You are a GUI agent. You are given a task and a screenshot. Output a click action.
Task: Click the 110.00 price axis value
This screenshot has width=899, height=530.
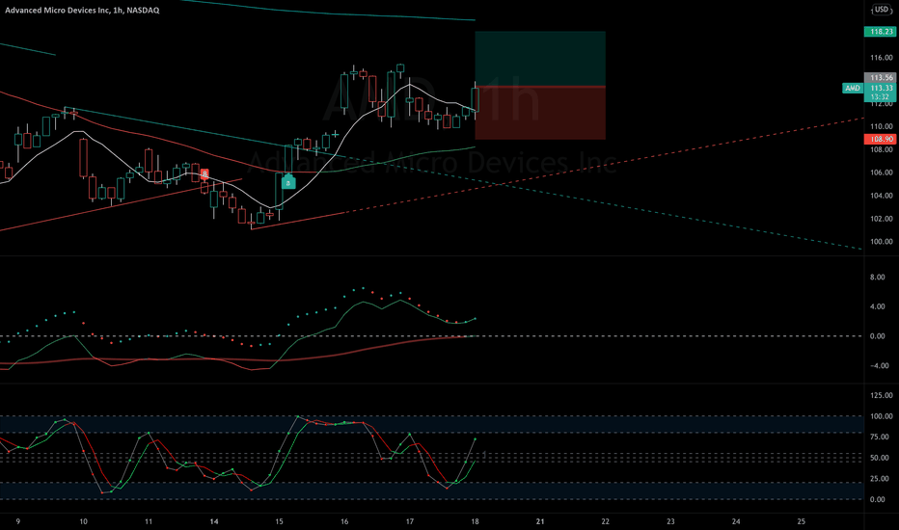click(882, 126)
